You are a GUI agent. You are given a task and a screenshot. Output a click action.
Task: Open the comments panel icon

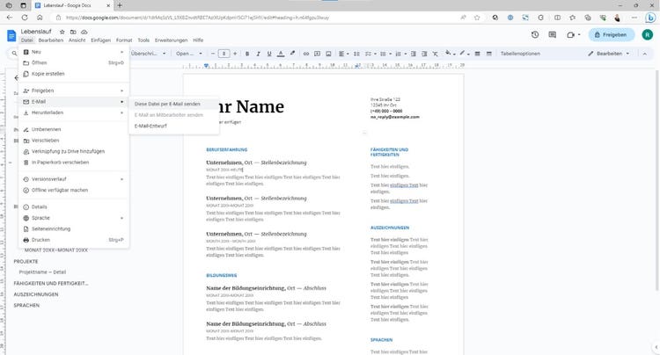point(553,35)
